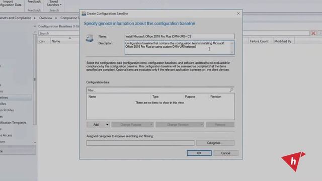The height and width of the screenshot is (181, 322).
Task: Select Remote Access tree item
Action: (x=6, y=135)
